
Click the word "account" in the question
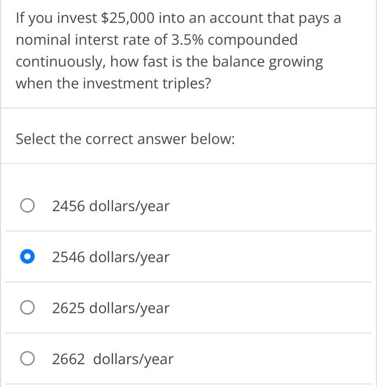[234, 18]
